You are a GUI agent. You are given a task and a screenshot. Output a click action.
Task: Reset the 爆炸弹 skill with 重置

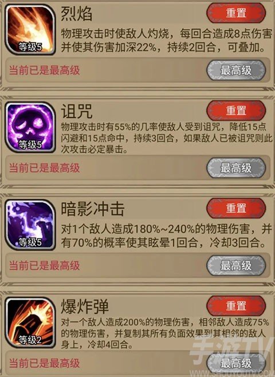tap(236, 306)
